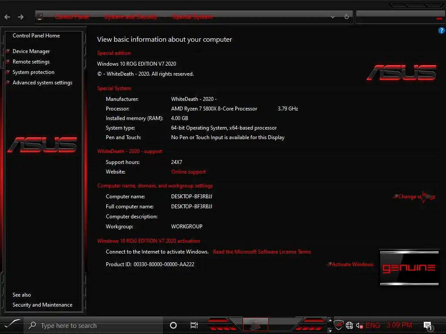Click the ROG security tray icon
Screen dimensions: 446x334
tap(338, 325)
